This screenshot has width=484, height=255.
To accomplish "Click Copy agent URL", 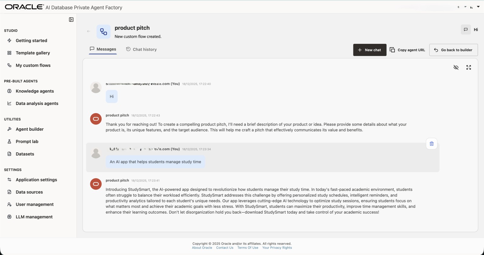I will (407, 50).
